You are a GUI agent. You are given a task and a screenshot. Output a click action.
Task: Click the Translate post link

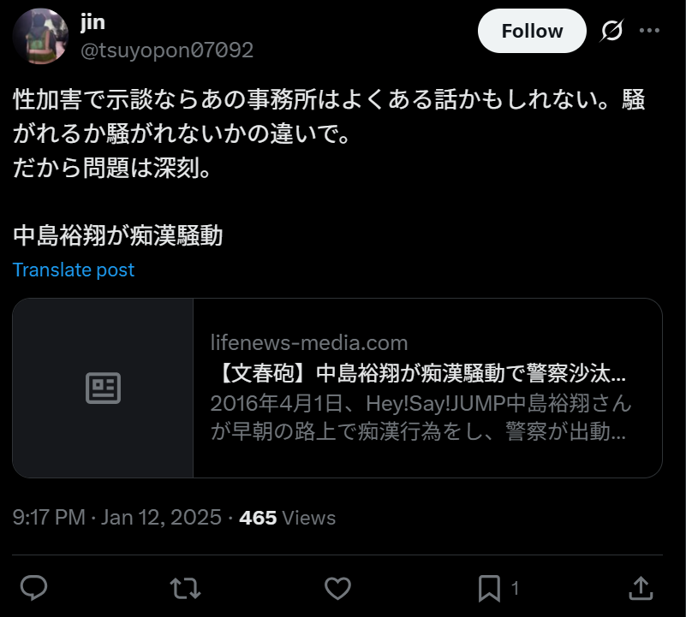click(x=74, y=270)
